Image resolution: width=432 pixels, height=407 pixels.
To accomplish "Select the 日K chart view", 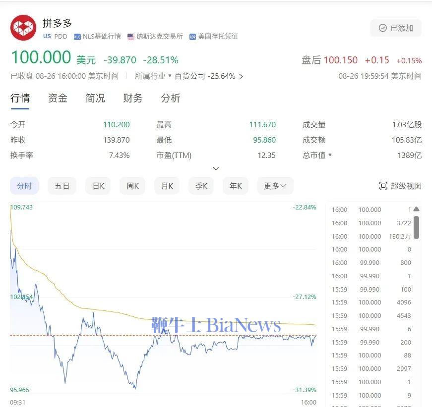I will [98, 186].
